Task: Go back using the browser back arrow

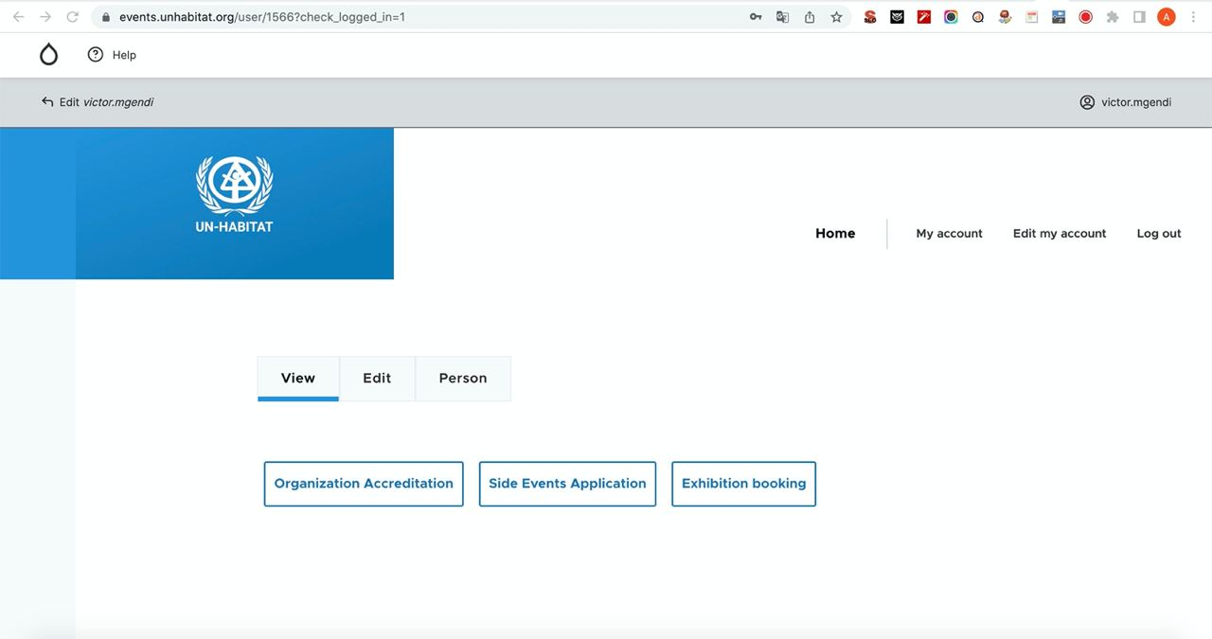Action: [18, 17]
